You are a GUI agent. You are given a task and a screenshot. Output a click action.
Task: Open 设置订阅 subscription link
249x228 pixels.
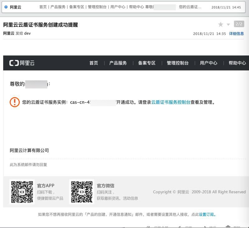(206, 215)
